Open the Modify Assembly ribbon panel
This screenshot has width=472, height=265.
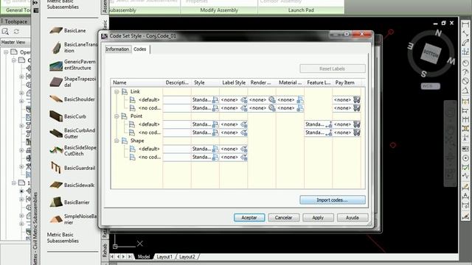(219, 10)
